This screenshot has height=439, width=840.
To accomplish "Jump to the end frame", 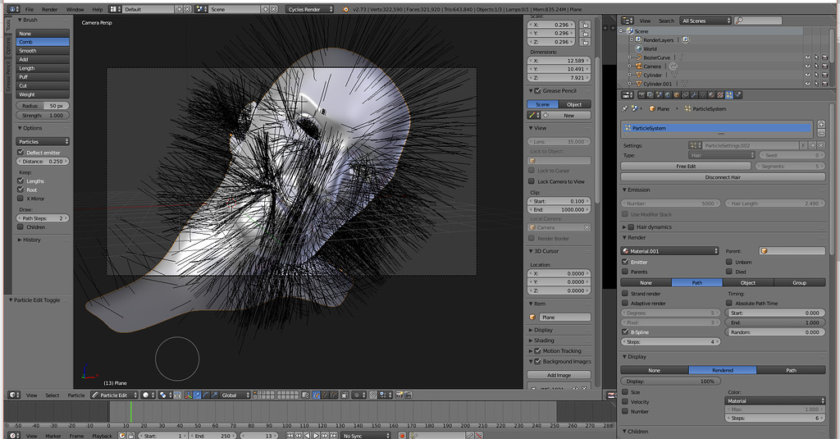I will pos(333,436).
